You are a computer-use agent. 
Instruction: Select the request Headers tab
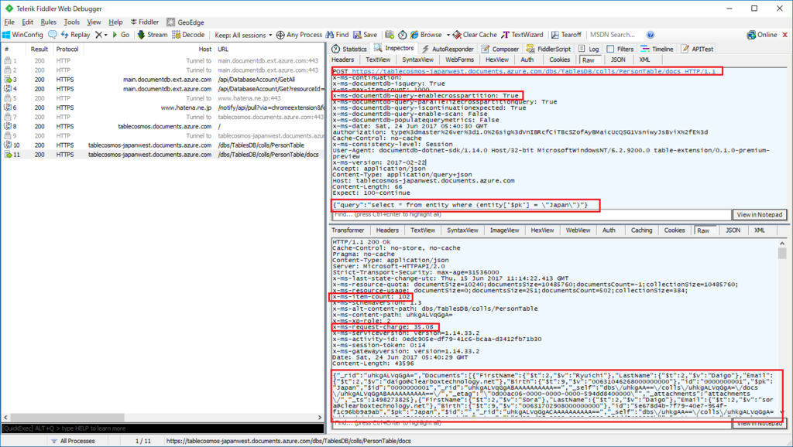[343, 60]
